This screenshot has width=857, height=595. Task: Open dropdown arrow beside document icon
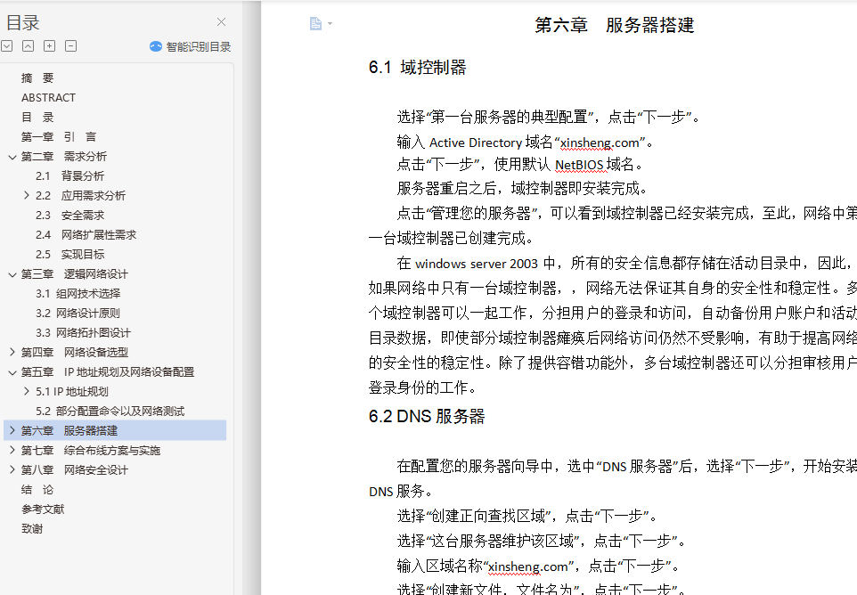330,23
